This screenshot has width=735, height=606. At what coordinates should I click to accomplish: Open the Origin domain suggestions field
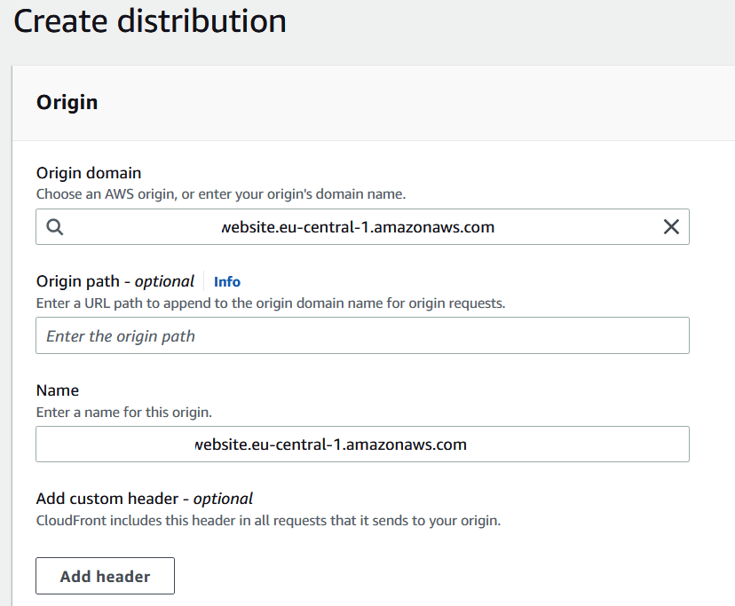[355, 227]
